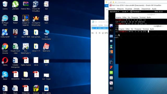The width and height of the screenshot is (167, 94).
Task: Open the Lixeira recycle bin on desktop
Action: 5,5
